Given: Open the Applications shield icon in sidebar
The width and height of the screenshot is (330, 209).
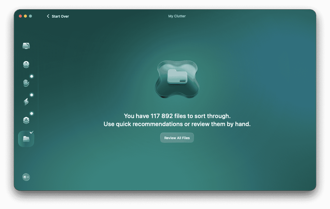Looking at the screenshot, I should (x=26, y=120).
